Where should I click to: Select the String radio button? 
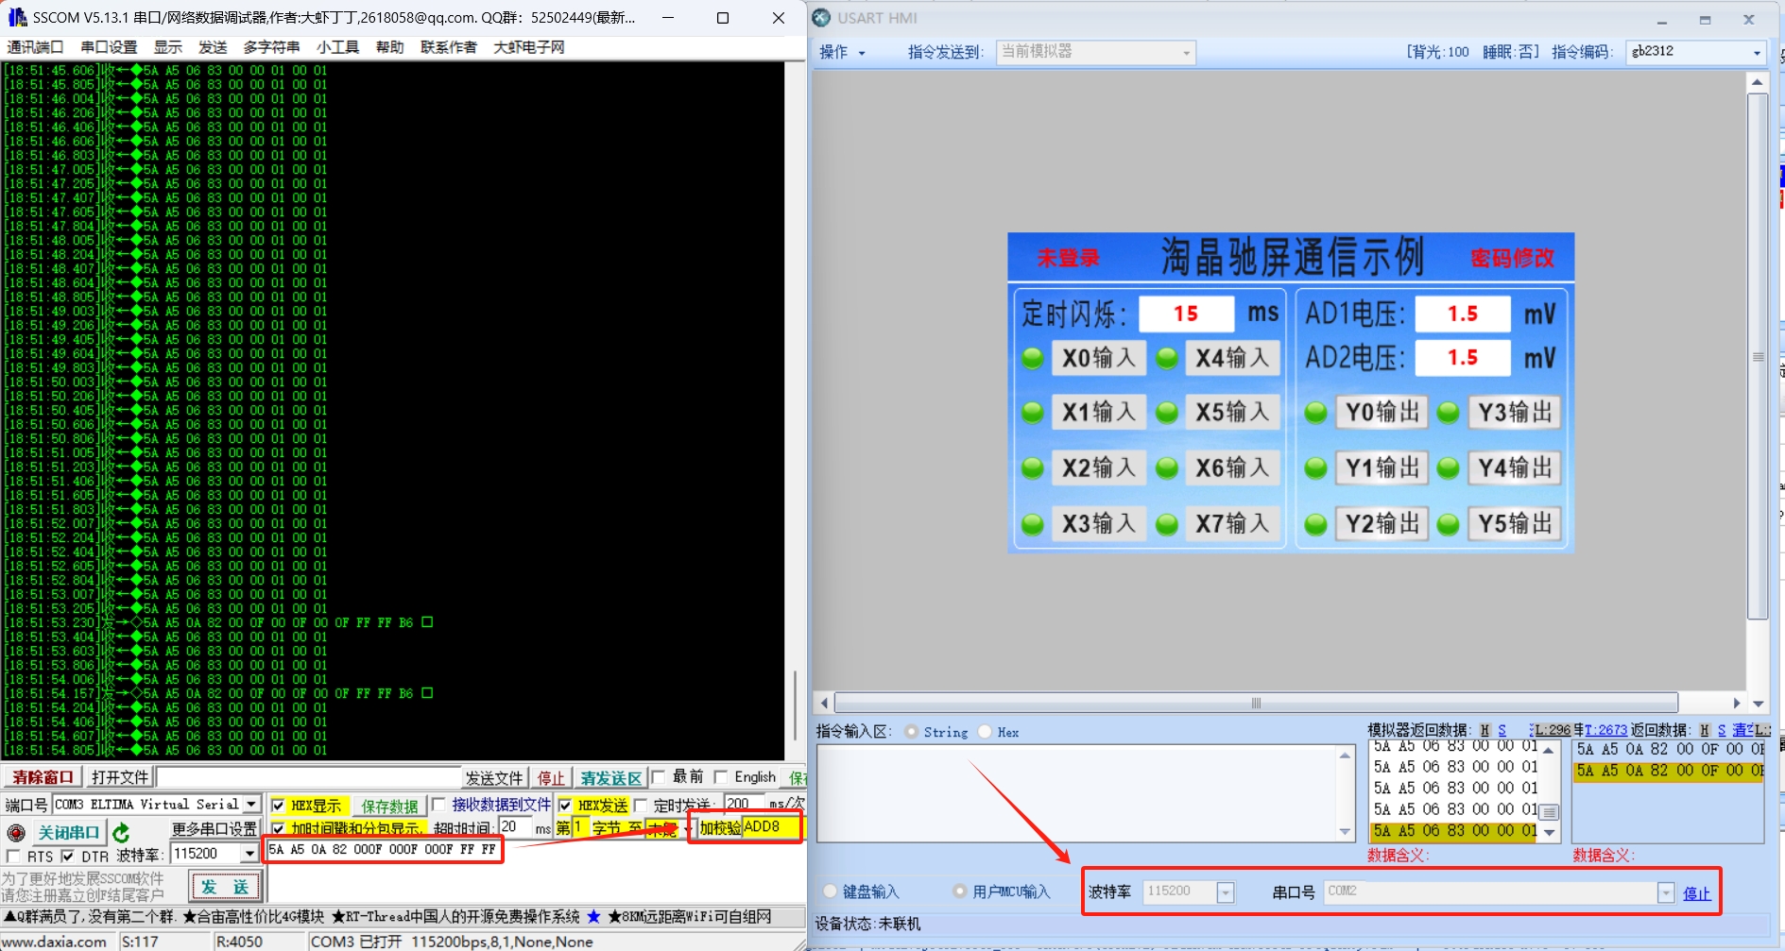pyautogui.click(x=911, y=732)
